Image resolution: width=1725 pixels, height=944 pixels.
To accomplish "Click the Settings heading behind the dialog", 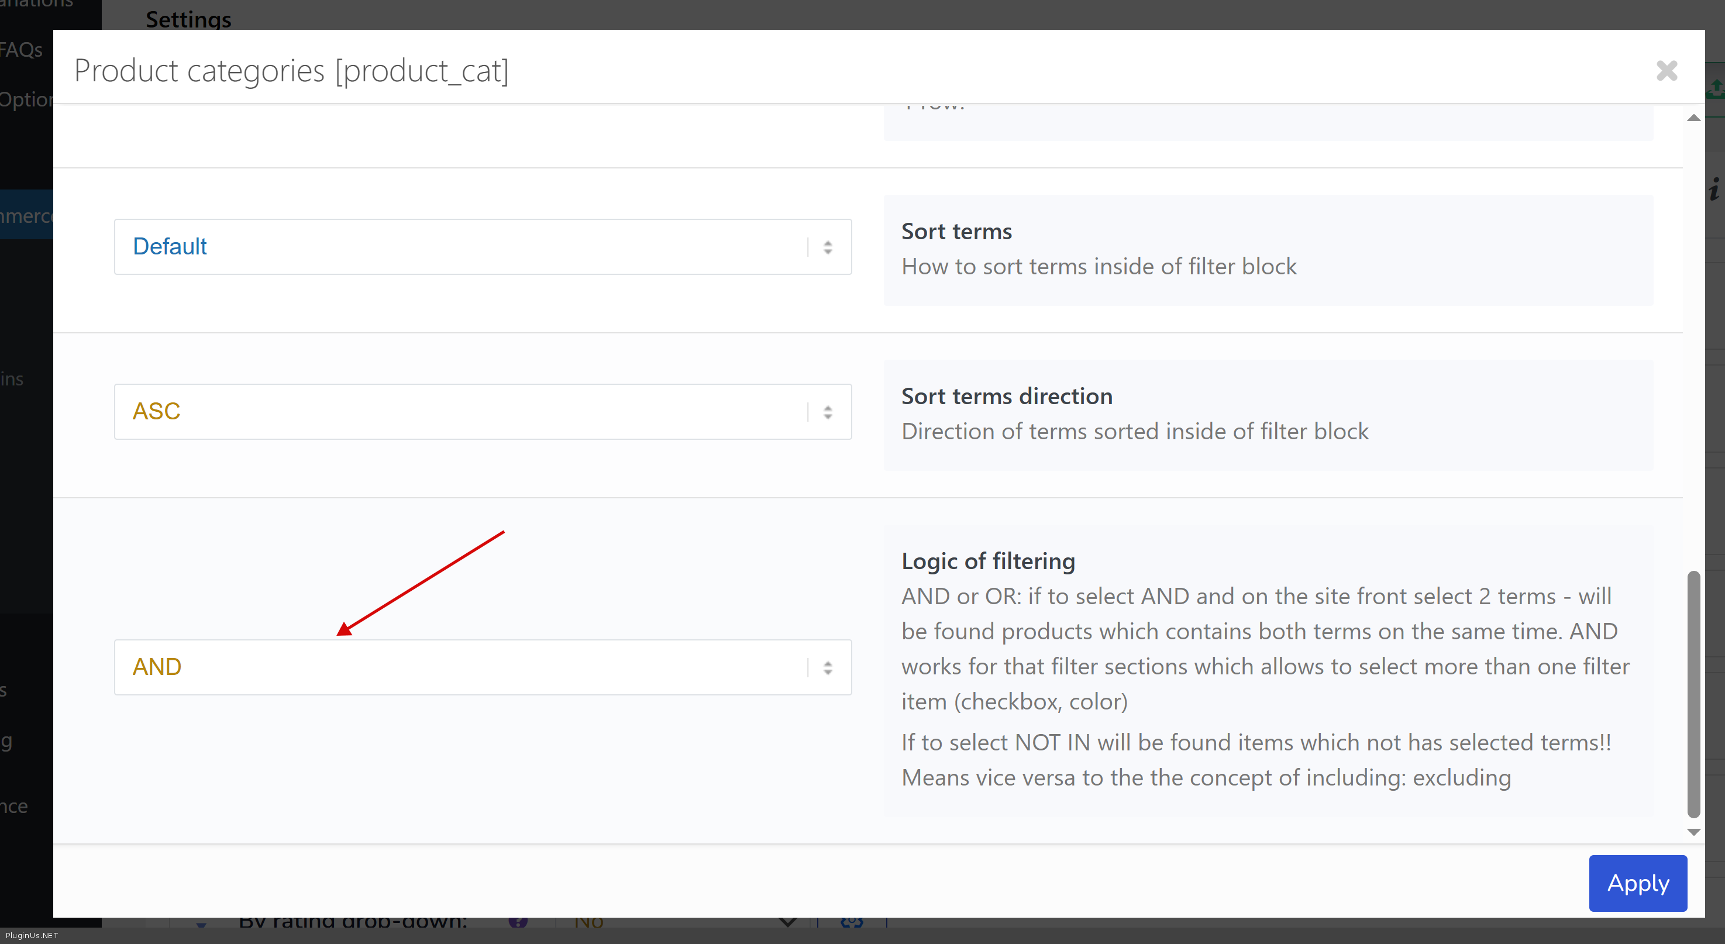I will (x=188, y=19).
